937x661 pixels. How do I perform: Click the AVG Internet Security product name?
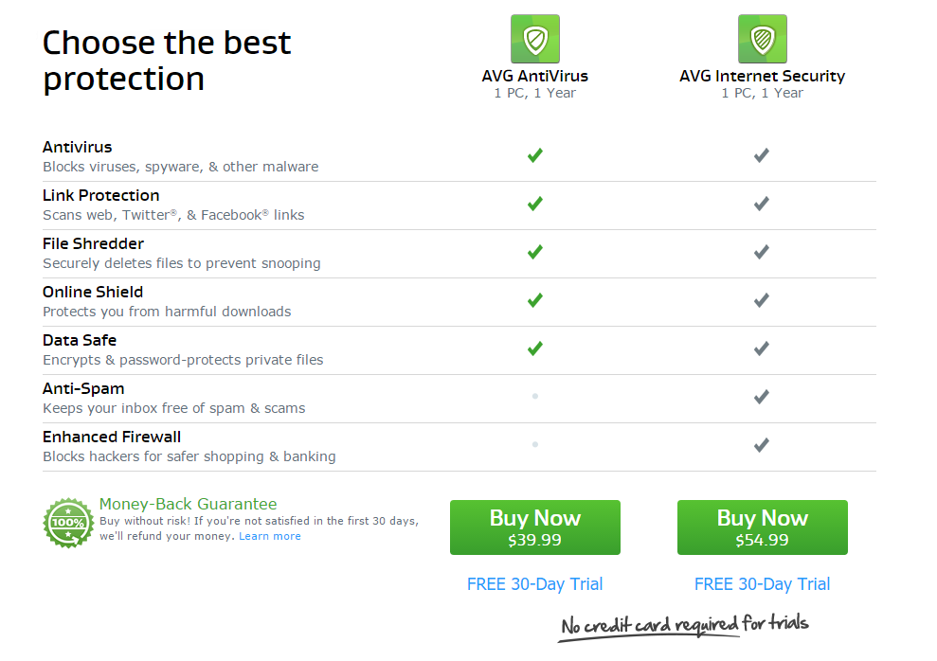click(x=762, y=76)
